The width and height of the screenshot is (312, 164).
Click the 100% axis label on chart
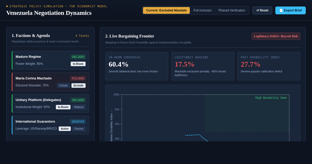[x=116, y=95]
